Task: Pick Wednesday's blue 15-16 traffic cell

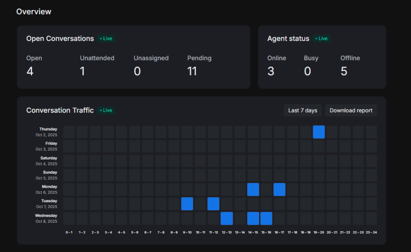Action: (266, 218)
